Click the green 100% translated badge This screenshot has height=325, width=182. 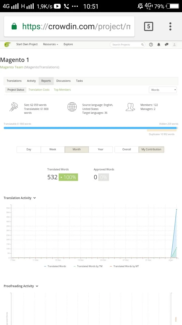68,177
